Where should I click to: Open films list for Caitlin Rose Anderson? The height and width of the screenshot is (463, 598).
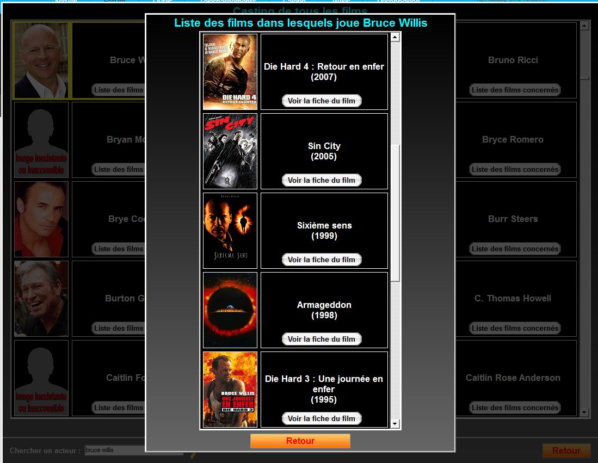[x=515, y=408]
